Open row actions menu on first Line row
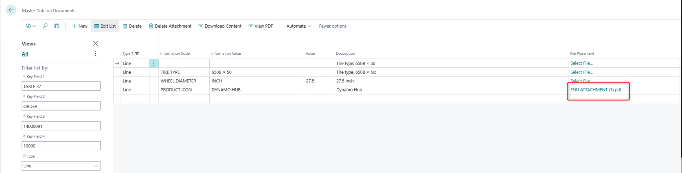 [x=154, y=63]
